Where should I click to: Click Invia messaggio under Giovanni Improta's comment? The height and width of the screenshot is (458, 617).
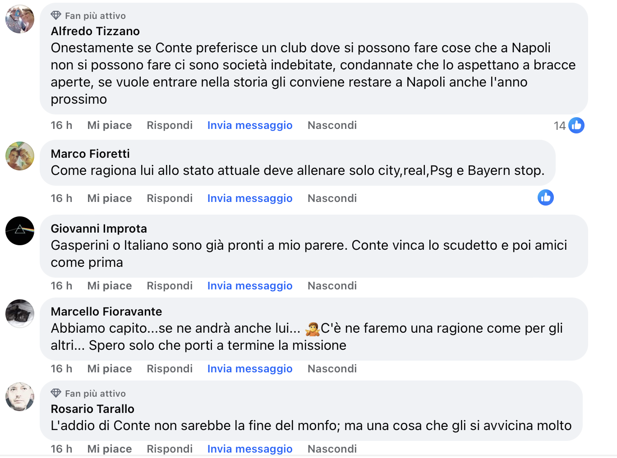tap(250, 286)
